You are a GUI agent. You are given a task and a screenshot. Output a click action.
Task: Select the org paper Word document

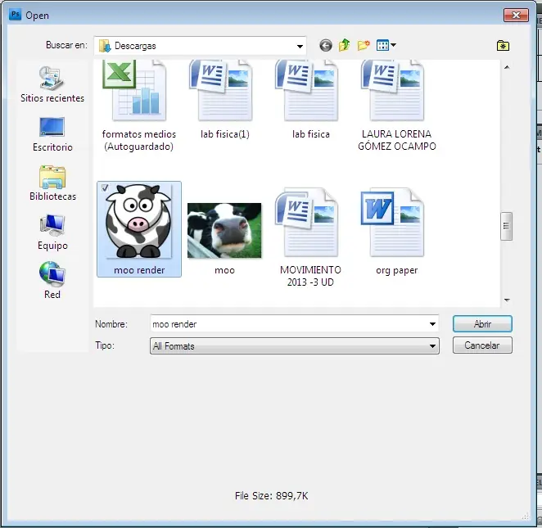396,232
